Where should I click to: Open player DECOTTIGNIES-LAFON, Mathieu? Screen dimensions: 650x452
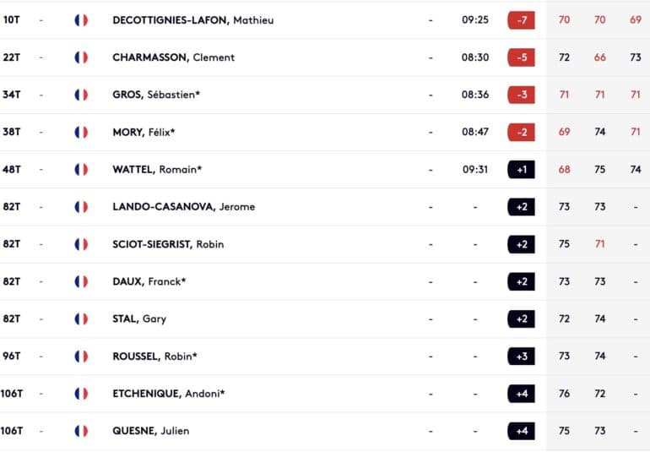pyautogui.click(x=192, y=20)
